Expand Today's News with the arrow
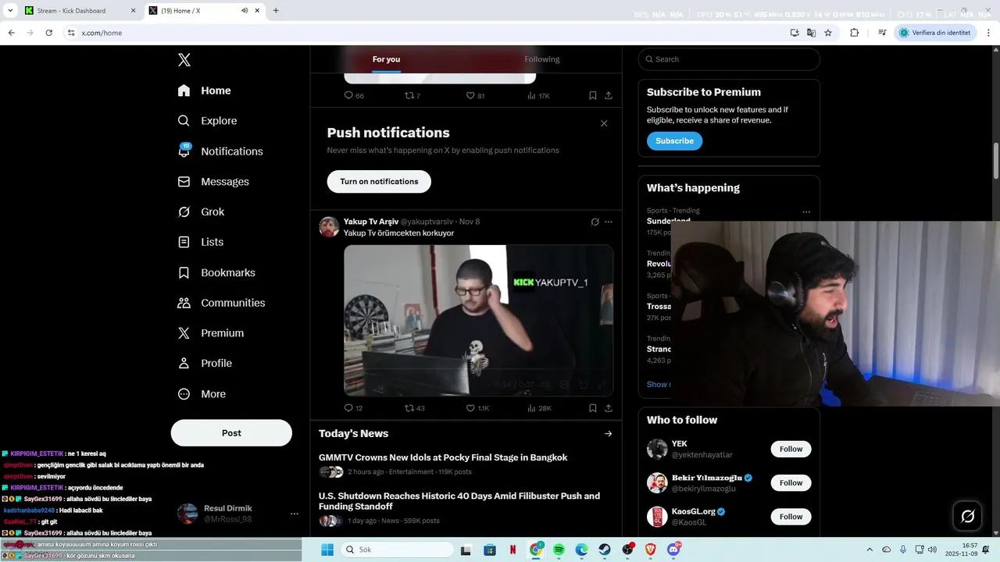This screenshot has width=1000, height=562. point(608,434)
